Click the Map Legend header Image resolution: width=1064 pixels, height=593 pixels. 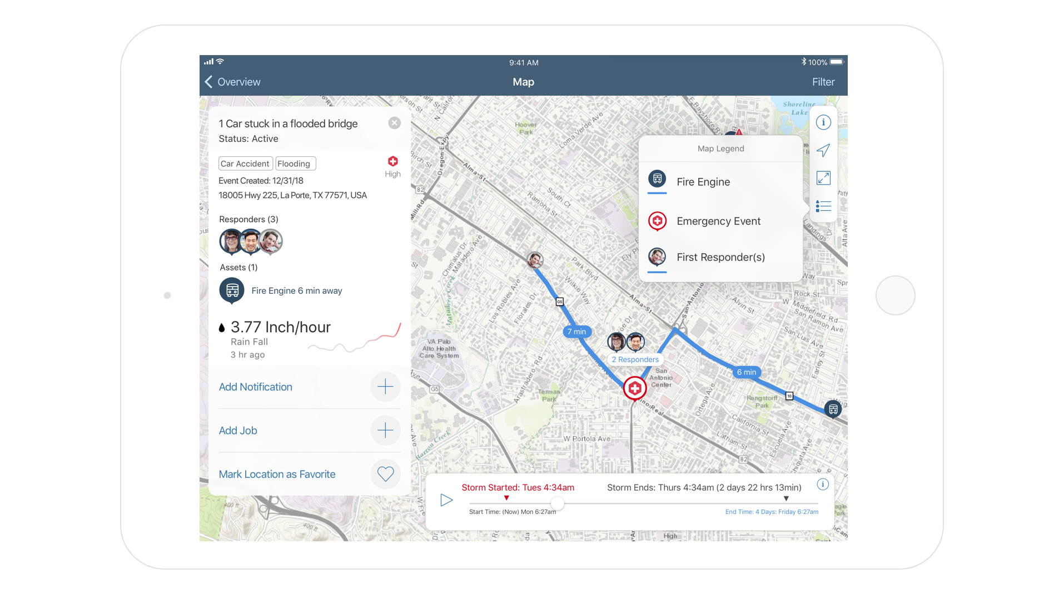[720, 149]
